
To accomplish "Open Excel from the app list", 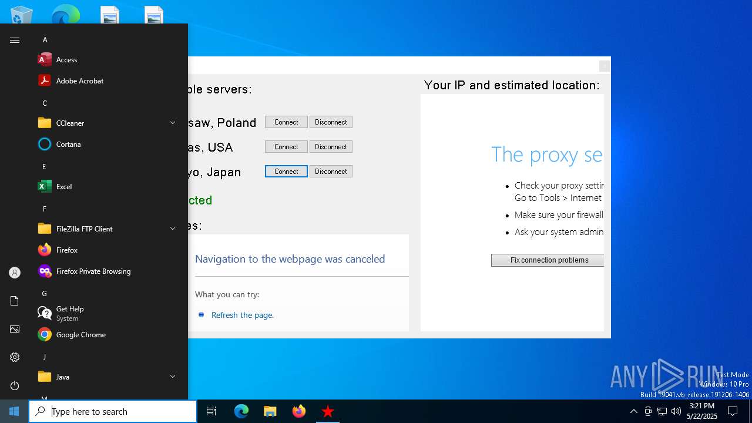I will (x=106, y=187).
